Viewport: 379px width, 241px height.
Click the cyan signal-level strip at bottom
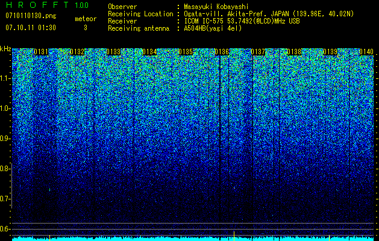[x=193, y=239]
